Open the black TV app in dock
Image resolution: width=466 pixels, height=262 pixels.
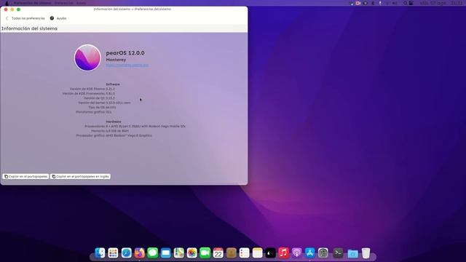coord(270,253)
